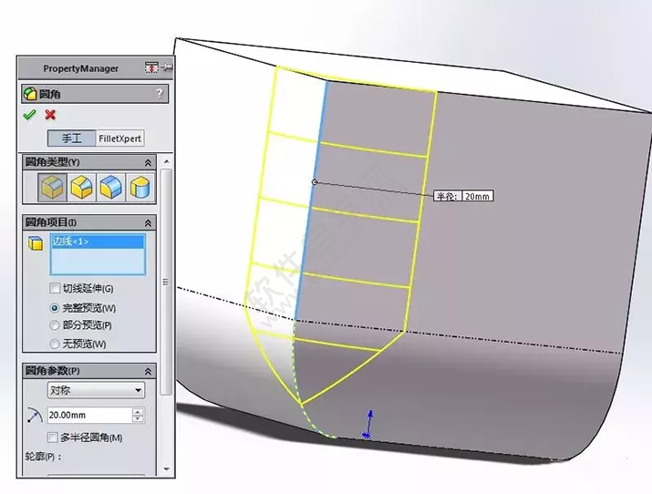Pin the PropertyManager panel

(167, 67)
